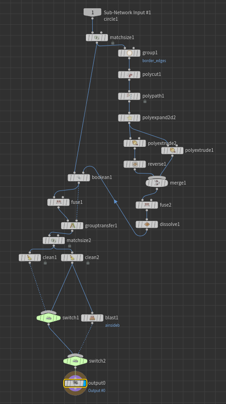Toggle the display flag on dissolve1

[x=156, y=225]
